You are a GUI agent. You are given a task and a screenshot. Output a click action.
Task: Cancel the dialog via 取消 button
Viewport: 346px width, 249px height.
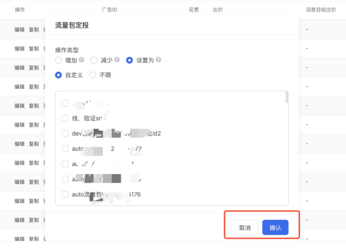tap(244, 227)
